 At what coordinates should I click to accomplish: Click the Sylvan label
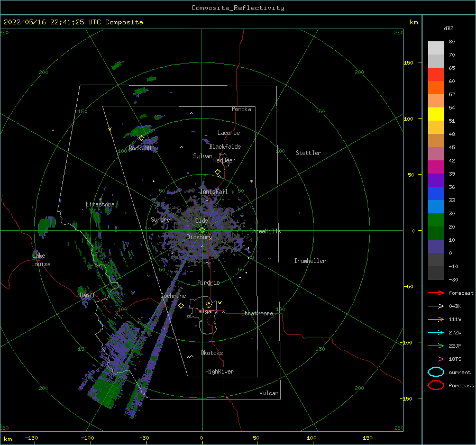pyautogui.click(x=203, y=156)
